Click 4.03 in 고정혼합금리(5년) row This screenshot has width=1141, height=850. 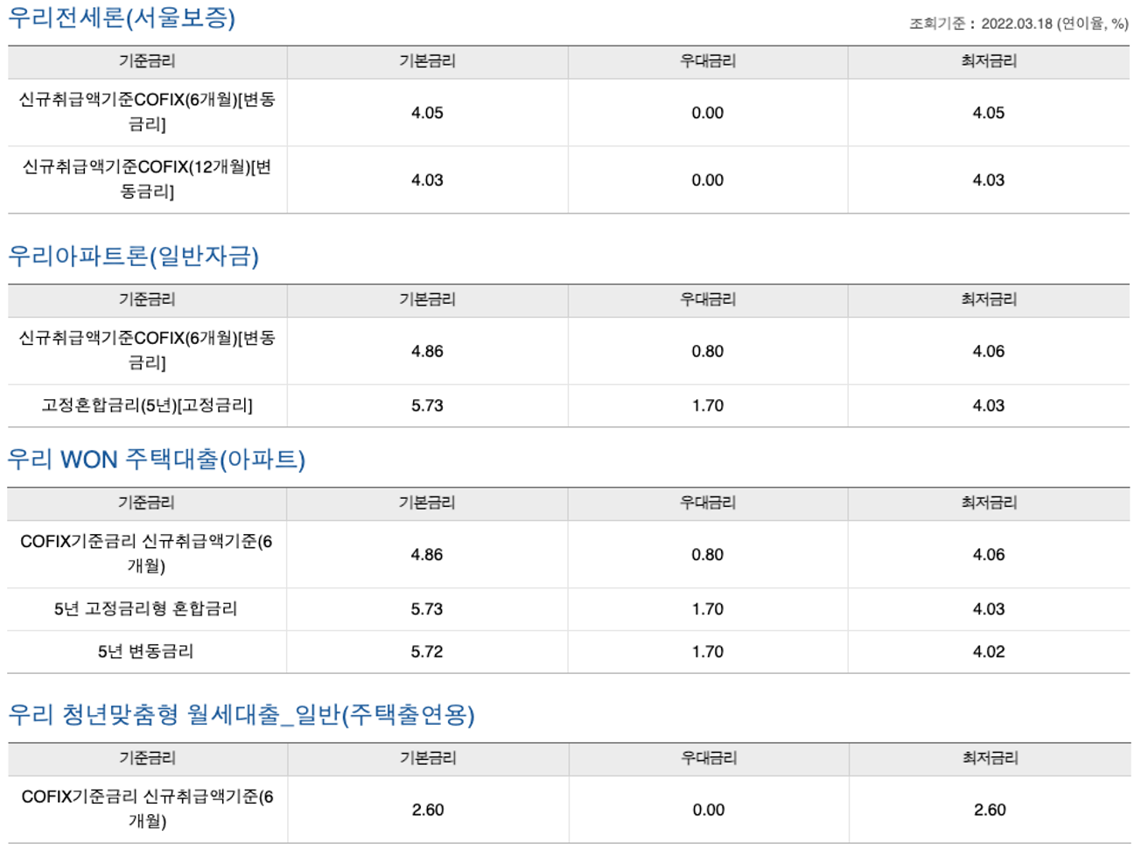[x=989, y=405]
